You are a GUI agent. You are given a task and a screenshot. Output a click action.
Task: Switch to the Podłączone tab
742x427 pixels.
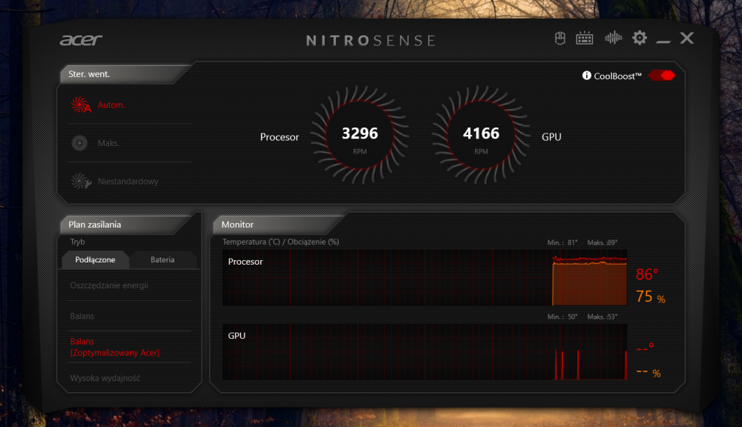tap(95, 260)
